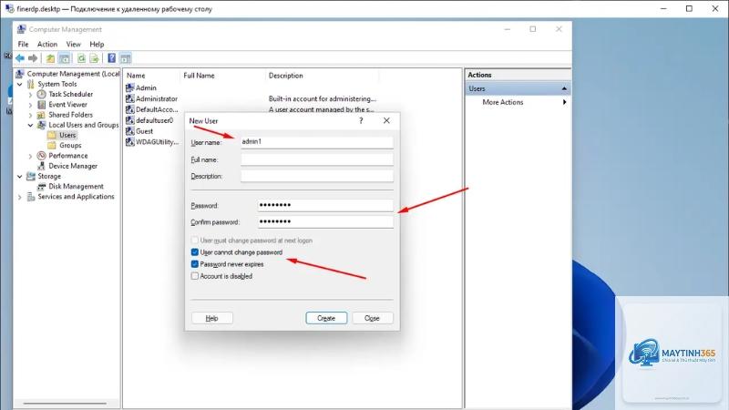729x410 pixels.
Task: Click the Close button in New User
Action: pyautogui.click(x=373, y=318)
